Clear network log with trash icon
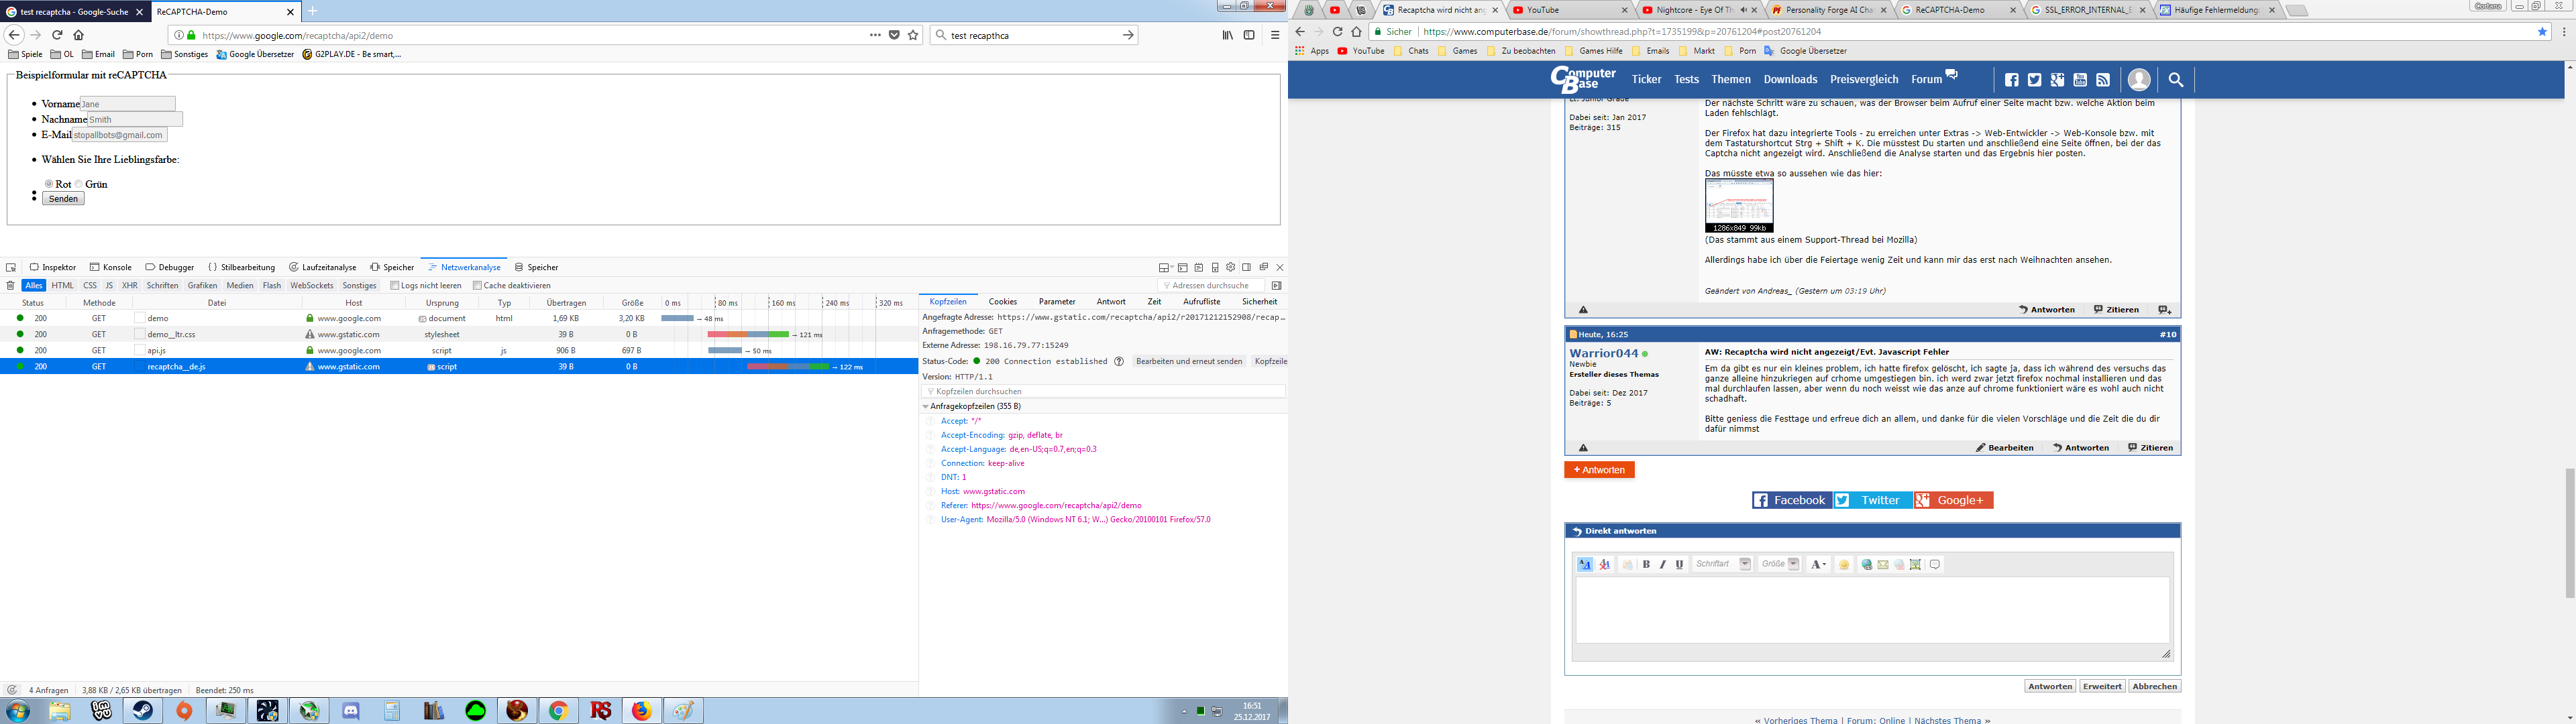Image resolution: width=2576 pixels, height=724 pixels. [11, 286]
